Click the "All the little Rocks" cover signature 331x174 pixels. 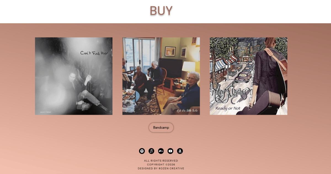(x=188, y=110)
